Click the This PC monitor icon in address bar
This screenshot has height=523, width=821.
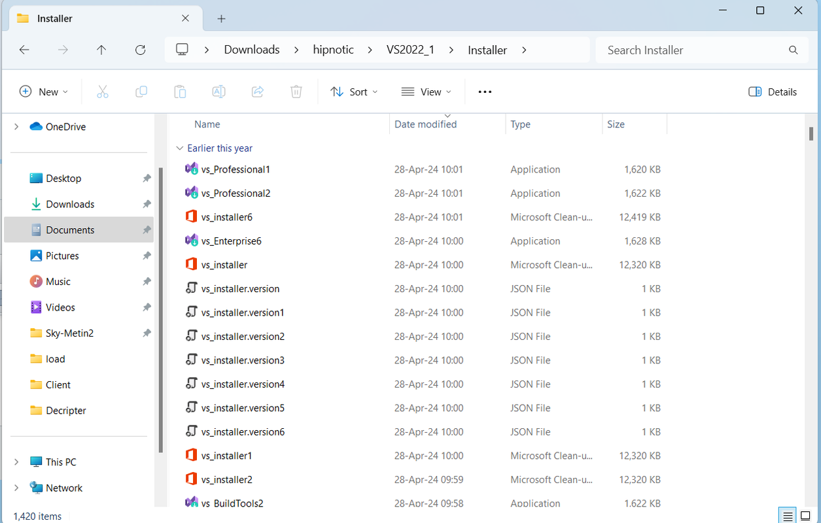(x=182, y=50)
